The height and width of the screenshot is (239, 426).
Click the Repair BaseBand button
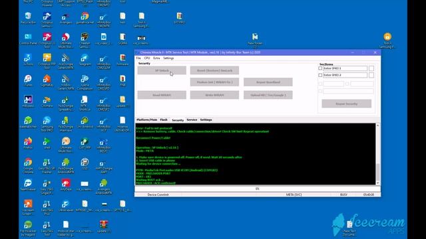pos(268,82)
